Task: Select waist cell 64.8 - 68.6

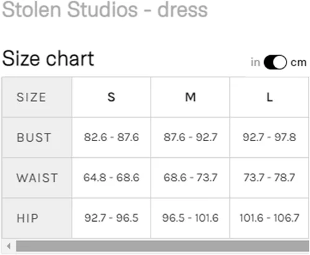Action: pos(111,178)
